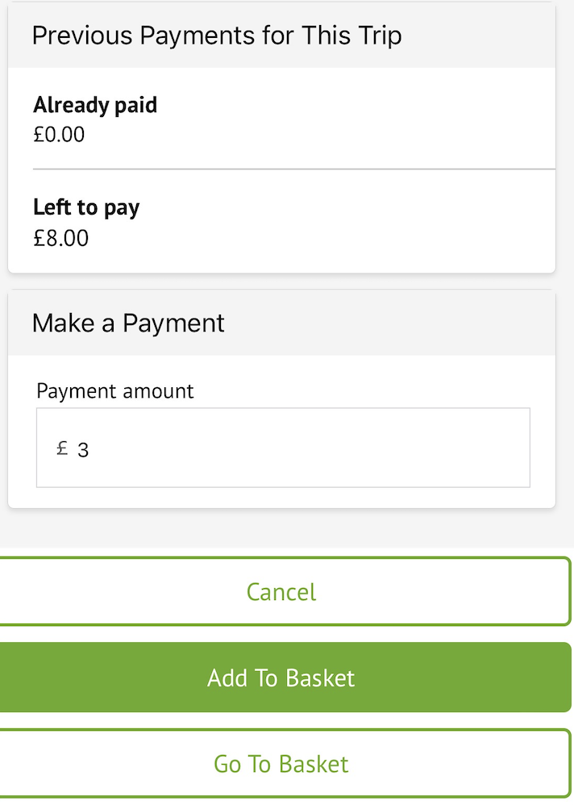Viewport: 574px width, 805px height.
Task: Click the £8.00 remaining amount
Action: tap(60, 238)
